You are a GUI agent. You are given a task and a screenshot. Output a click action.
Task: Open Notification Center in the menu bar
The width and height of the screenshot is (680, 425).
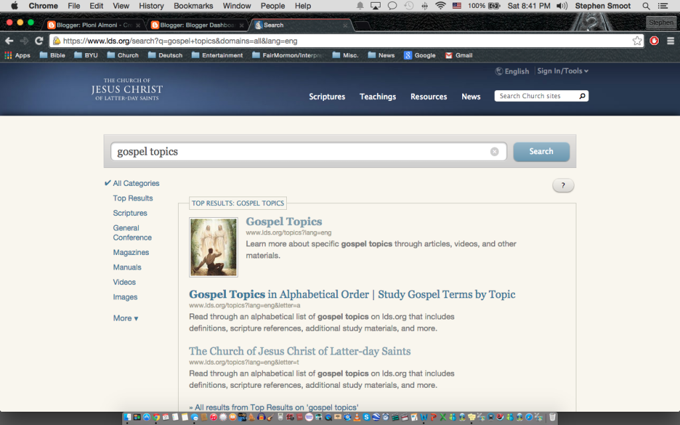tap(663, 6)
